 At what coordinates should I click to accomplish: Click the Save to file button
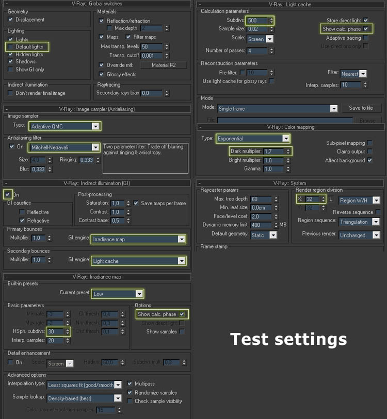[x=361, y=108]
